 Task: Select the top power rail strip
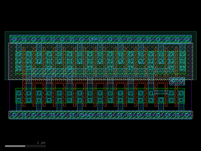pos(101,39)
